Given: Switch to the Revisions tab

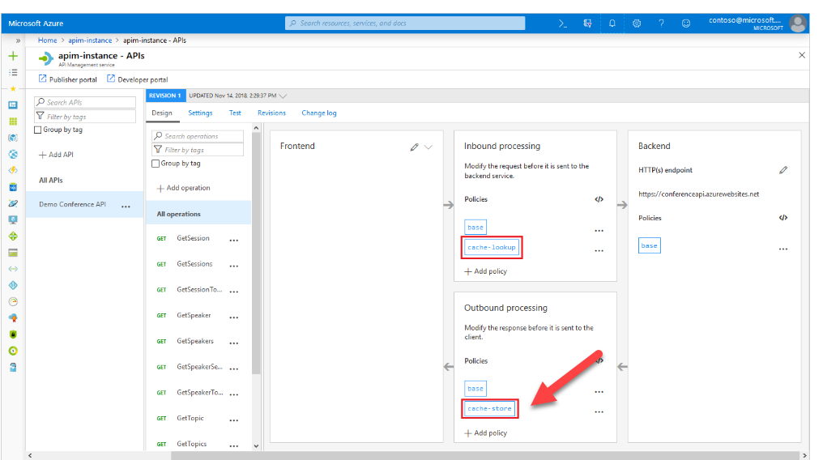Looking at the screenshot, I should pyautogui.click(x=271, y=113).
